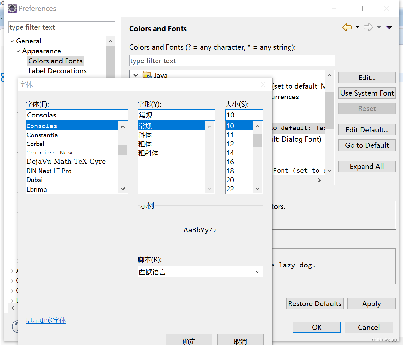Open the back history dropdown arrow
Viewport: 403px width, 345px height.
[357, 27]
